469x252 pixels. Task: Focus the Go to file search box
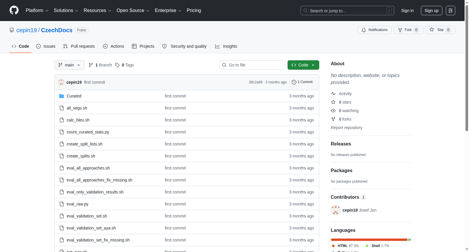(252, 65)
